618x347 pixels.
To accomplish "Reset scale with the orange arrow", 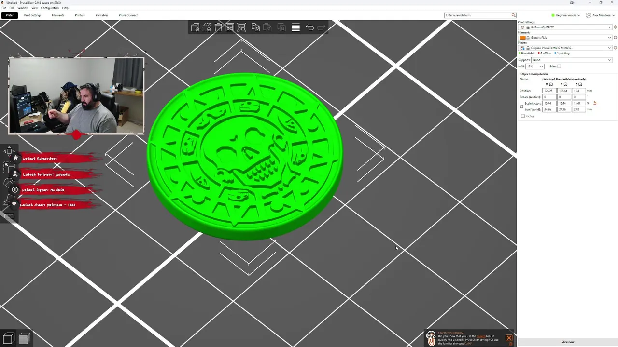I will pyautogui.click(x=595, y=103).
